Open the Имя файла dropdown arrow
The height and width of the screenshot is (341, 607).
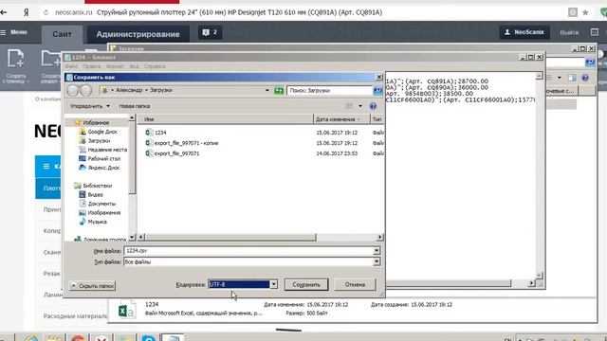tap(377, 250)
